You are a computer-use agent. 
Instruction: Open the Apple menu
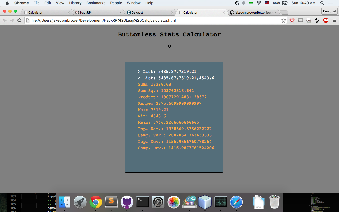[7, 3]
